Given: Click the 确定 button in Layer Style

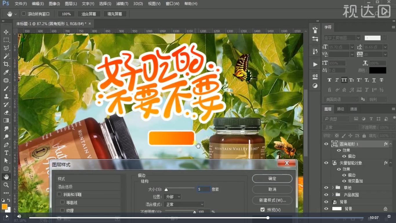Looking at the screenshot, I should [272, 179].
